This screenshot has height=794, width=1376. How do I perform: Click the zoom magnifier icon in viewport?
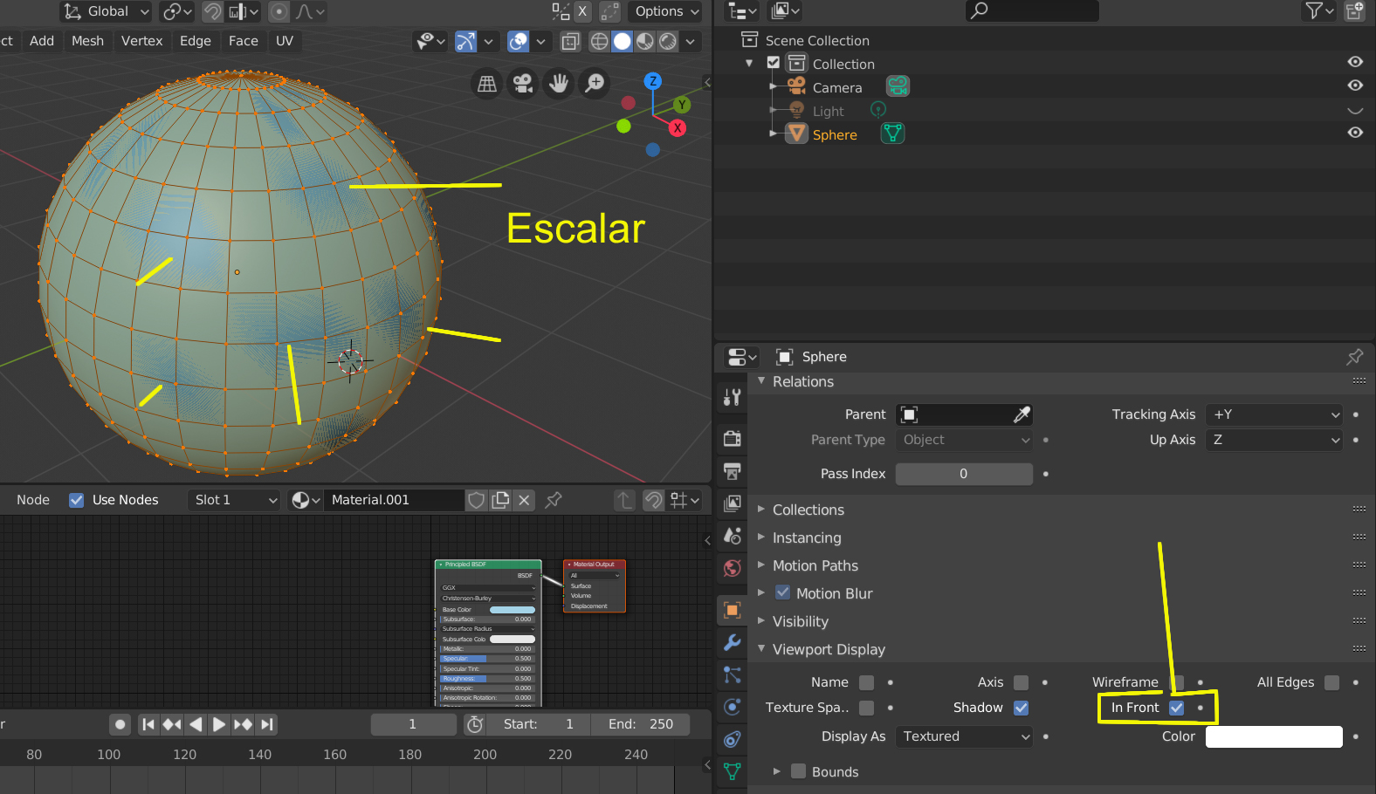click(595, 83)
